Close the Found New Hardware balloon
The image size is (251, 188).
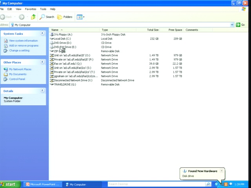pyautogui.click(x=222, y=171)
